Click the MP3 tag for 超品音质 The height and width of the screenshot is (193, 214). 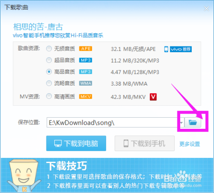[x=86, y=60]
